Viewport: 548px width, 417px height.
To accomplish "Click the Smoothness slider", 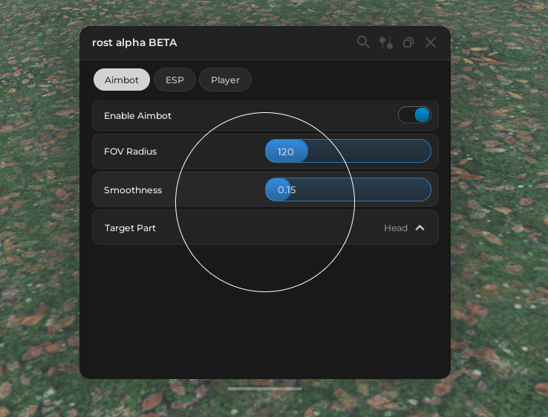I will tap(348, 190).
